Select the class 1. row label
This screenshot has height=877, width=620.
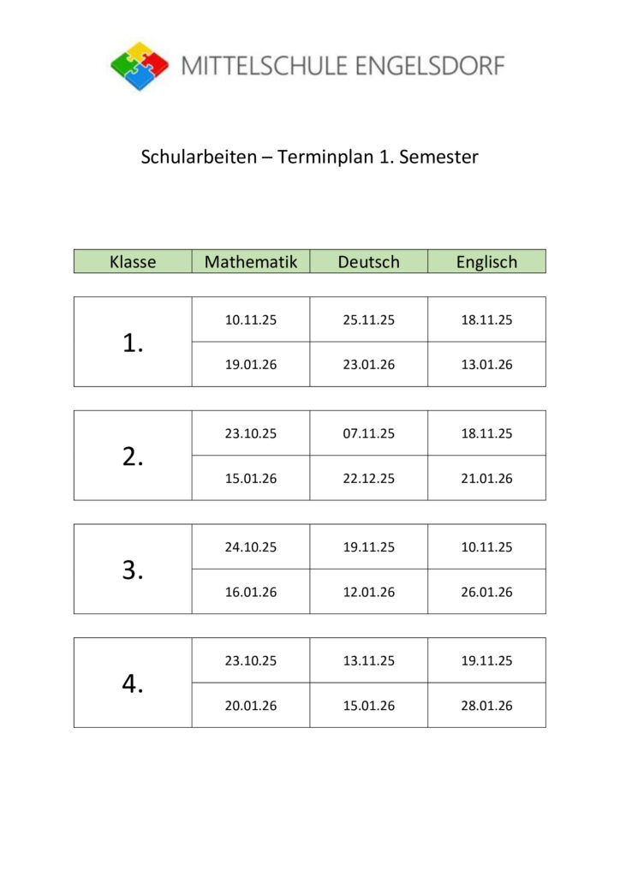(133, 343)
